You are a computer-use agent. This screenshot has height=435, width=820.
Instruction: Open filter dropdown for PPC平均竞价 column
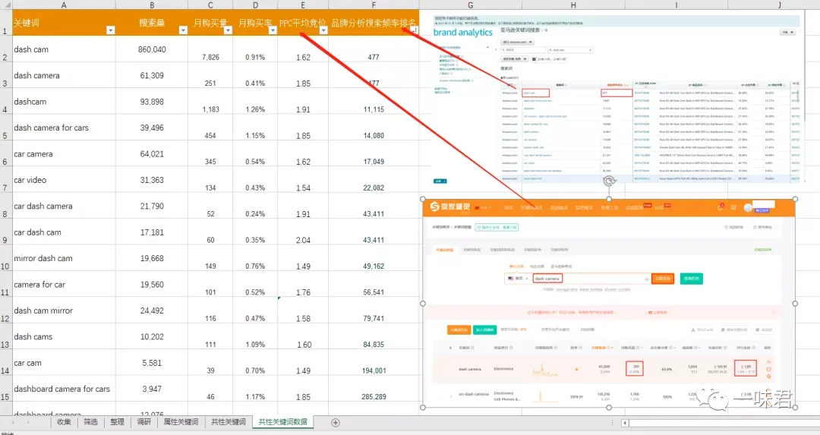tap(323, 30)
